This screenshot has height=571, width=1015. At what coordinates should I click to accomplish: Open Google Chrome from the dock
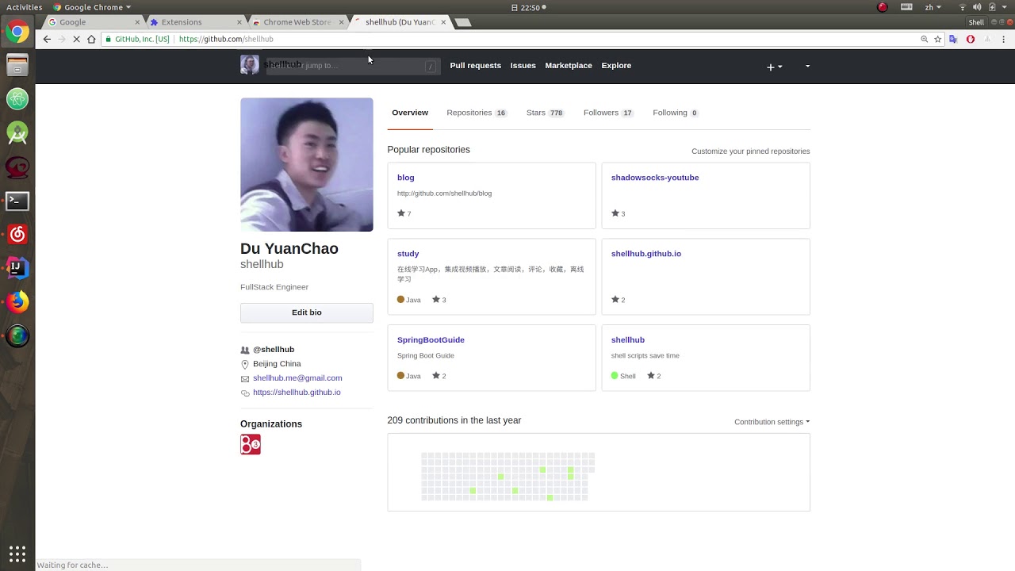[x=17, y=33]
